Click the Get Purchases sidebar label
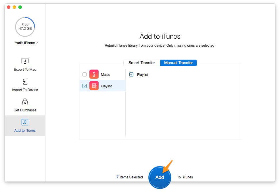280x195 pixels. pyautogui.click(x=25, y=110)
